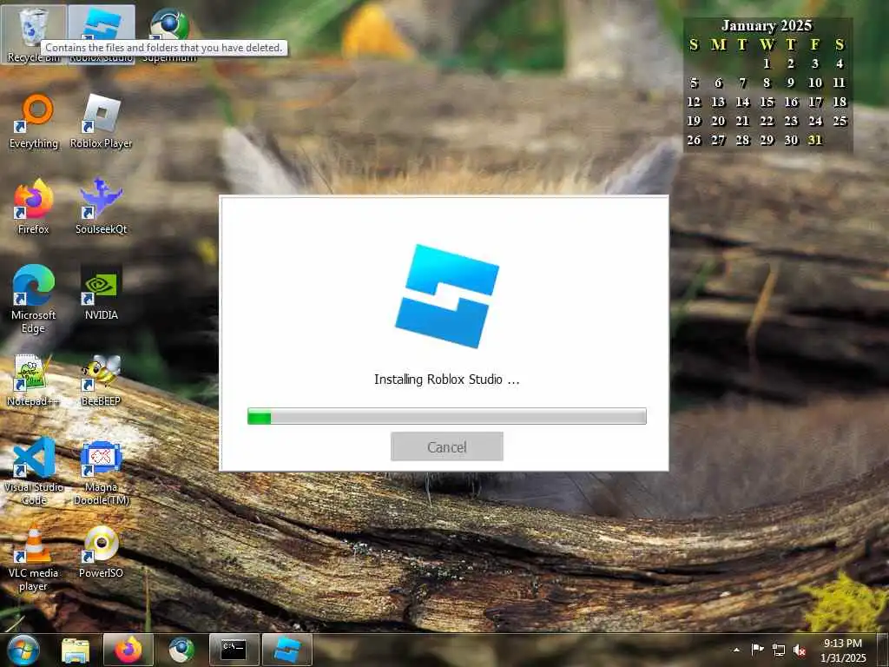Click the green installation progress bar
Viewport: 889px width, 667px height.
tap(447, 416)
